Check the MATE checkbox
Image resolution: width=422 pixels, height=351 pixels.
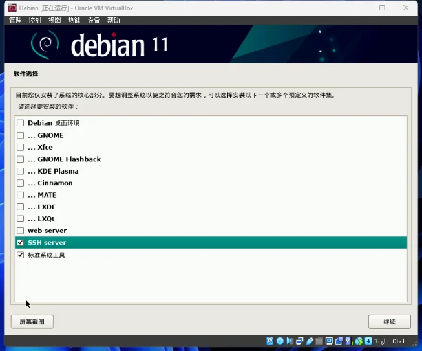(x=21, y=195)
